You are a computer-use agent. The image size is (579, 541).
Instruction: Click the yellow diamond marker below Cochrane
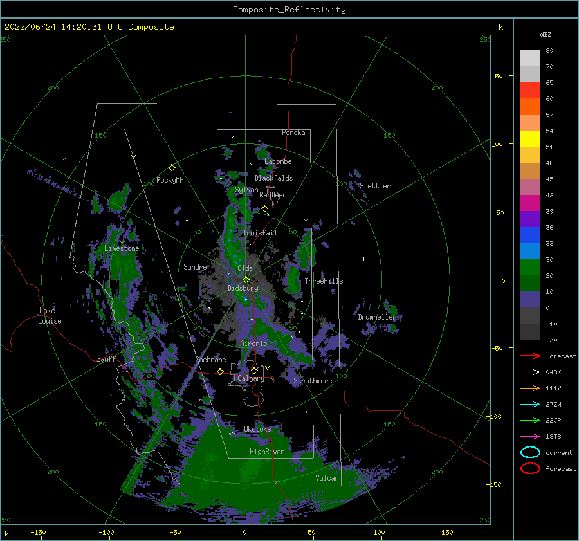[221, 371]
